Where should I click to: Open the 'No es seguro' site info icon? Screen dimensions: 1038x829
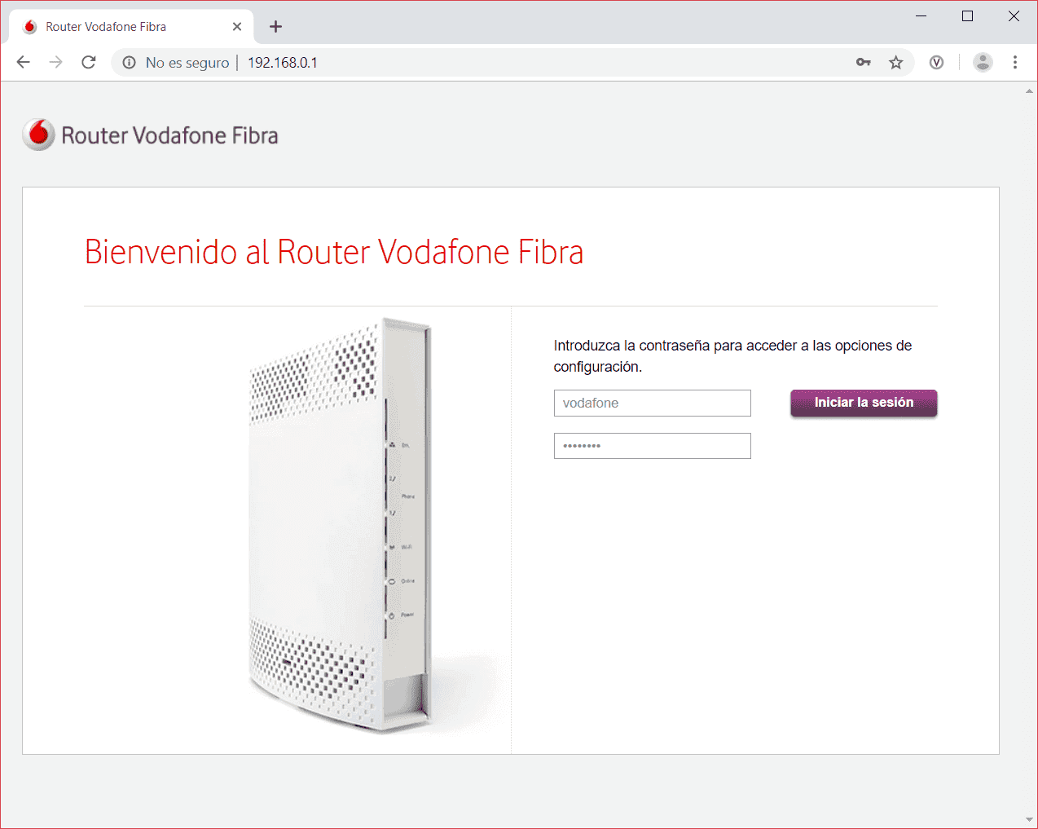coord(129,63)
